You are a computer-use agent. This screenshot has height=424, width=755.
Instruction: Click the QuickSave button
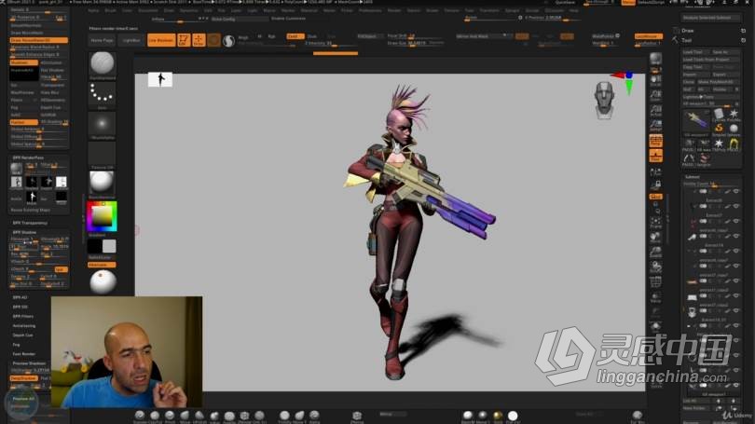pyautogui.click(x=565, y=3)
